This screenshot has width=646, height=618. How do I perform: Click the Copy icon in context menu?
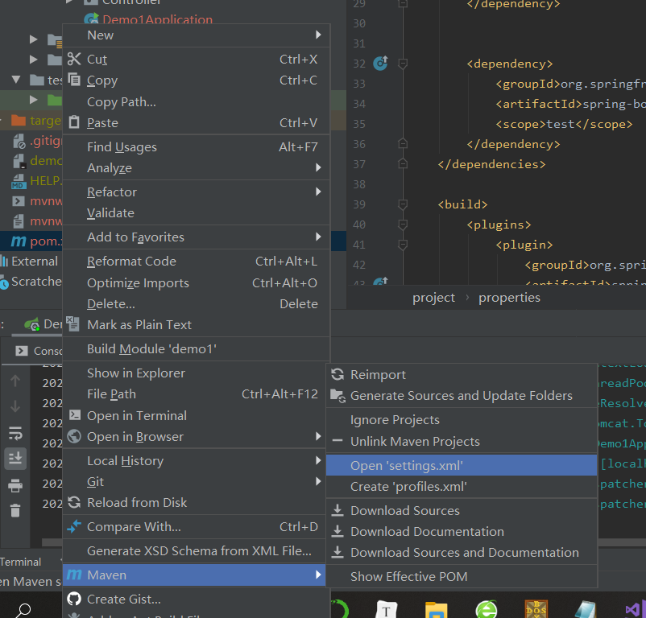(x=74, y=79)
